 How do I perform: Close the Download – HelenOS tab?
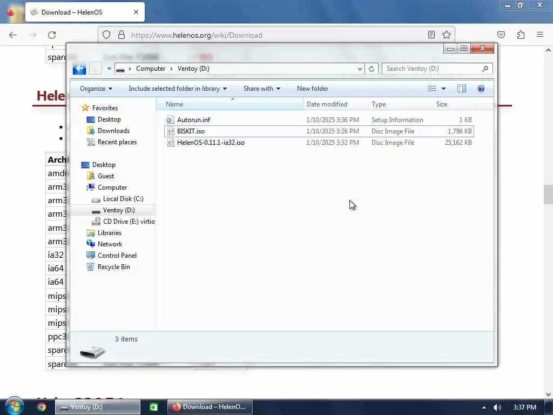point(136,12)
